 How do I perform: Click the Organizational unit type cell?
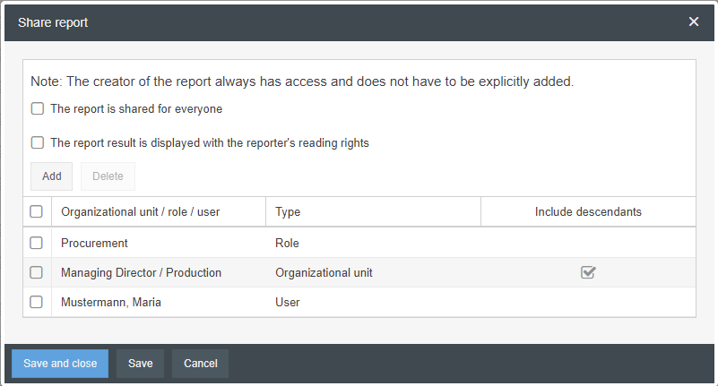coord(324,272)
